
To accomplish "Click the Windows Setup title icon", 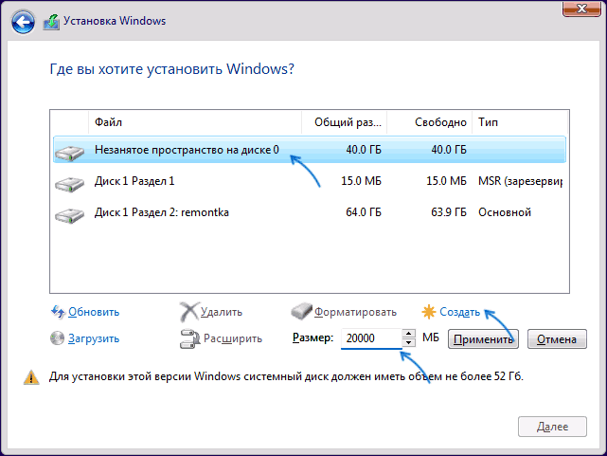I will [52, 22].
